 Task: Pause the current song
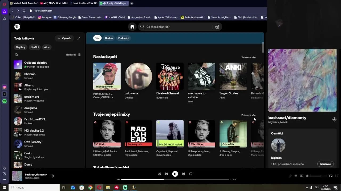pos(175,174)
